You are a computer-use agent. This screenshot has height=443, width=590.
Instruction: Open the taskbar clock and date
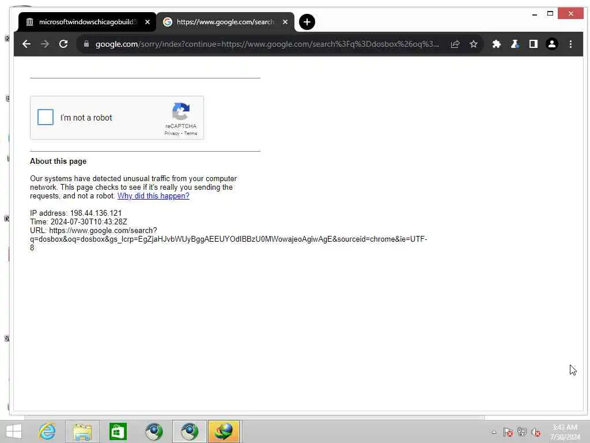[x=565, y=432]
